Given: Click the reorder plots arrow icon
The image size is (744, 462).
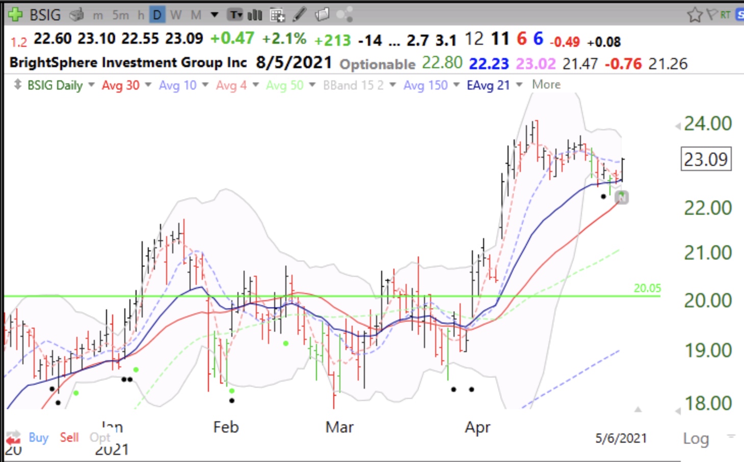Looking at the screenshot, I should [17, 84].
